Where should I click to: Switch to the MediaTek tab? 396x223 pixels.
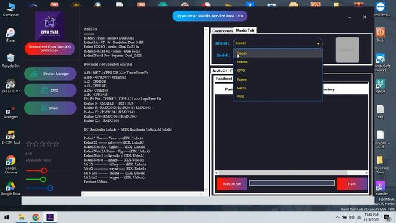coord(245,30)
